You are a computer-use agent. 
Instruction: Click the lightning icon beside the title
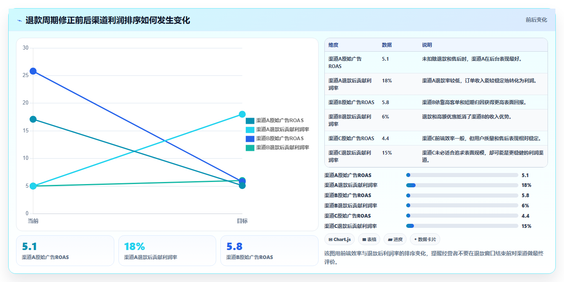(x=19, y=20)
